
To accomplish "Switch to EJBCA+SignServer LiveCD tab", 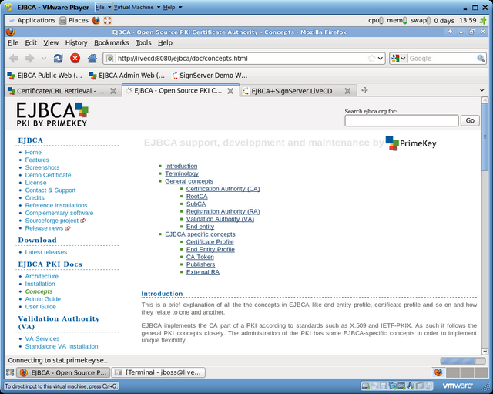I will coord(291,91).
